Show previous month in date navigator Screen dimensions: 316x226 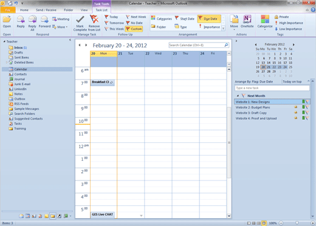coord(256,44)
